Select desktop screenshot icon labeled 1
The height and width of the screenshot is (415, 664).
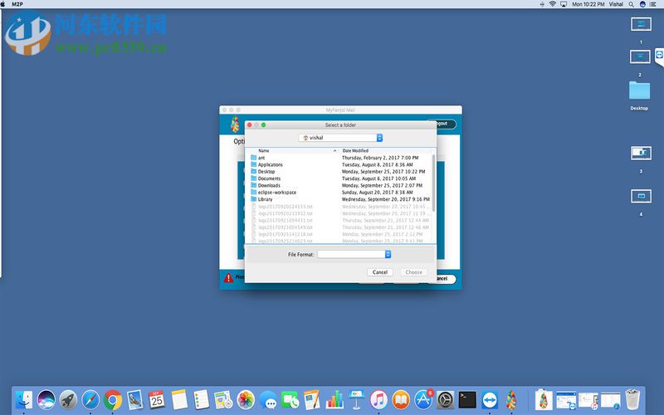tap(641, 25)
